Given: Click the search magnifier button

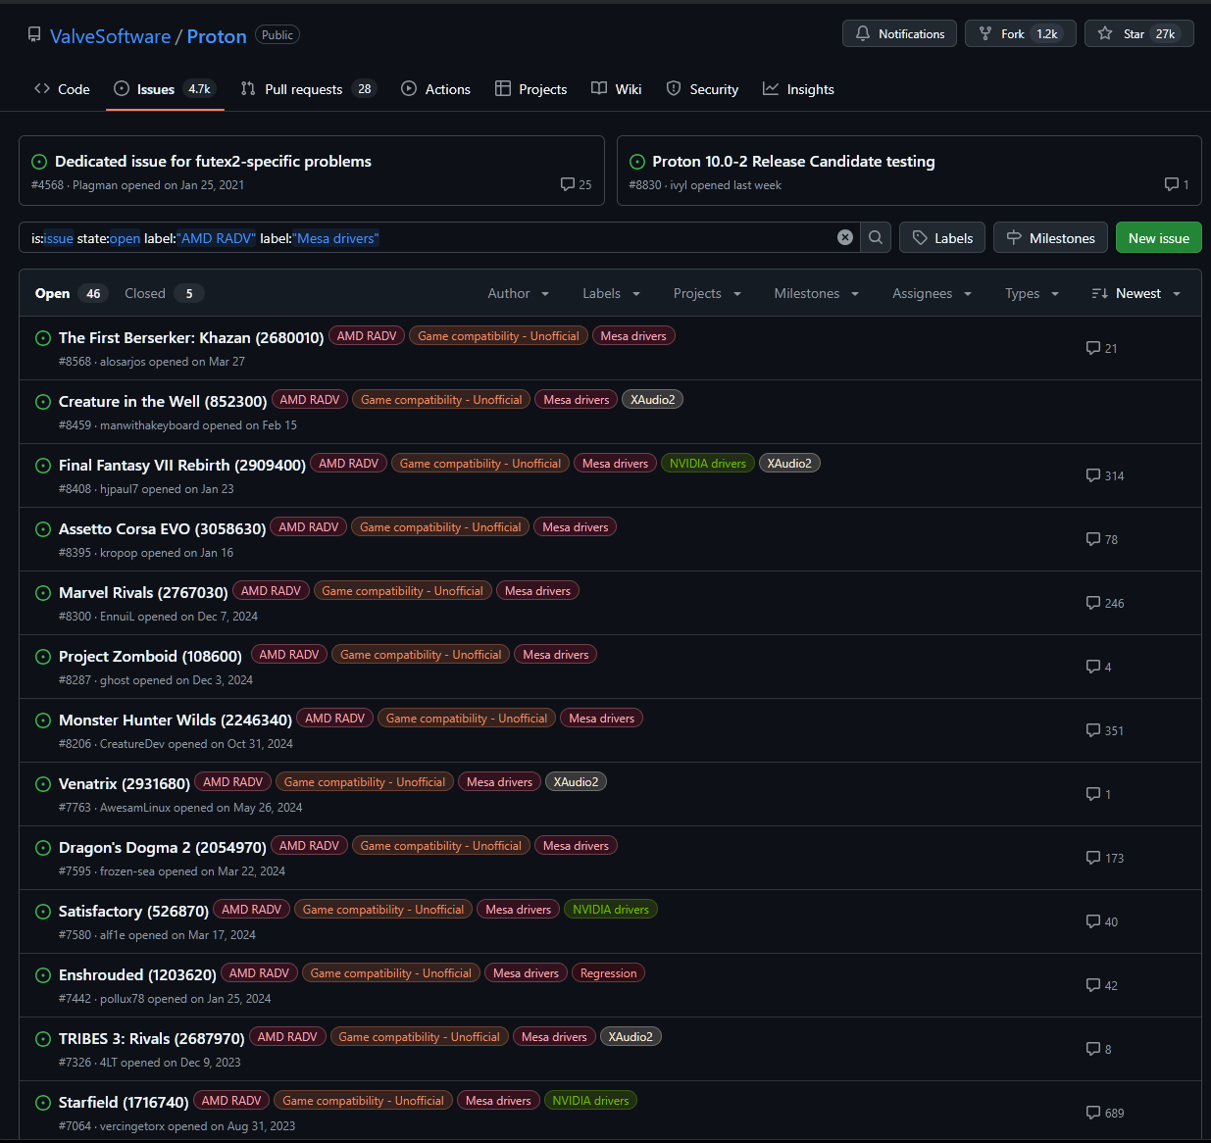Looking at the screenshot, I should point(876,237).
